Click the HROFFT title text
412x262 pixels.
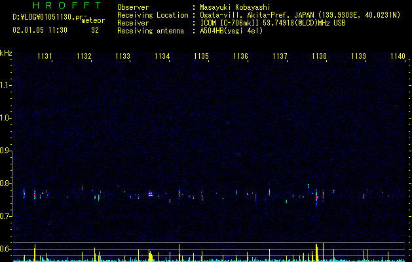pos(67,5)
